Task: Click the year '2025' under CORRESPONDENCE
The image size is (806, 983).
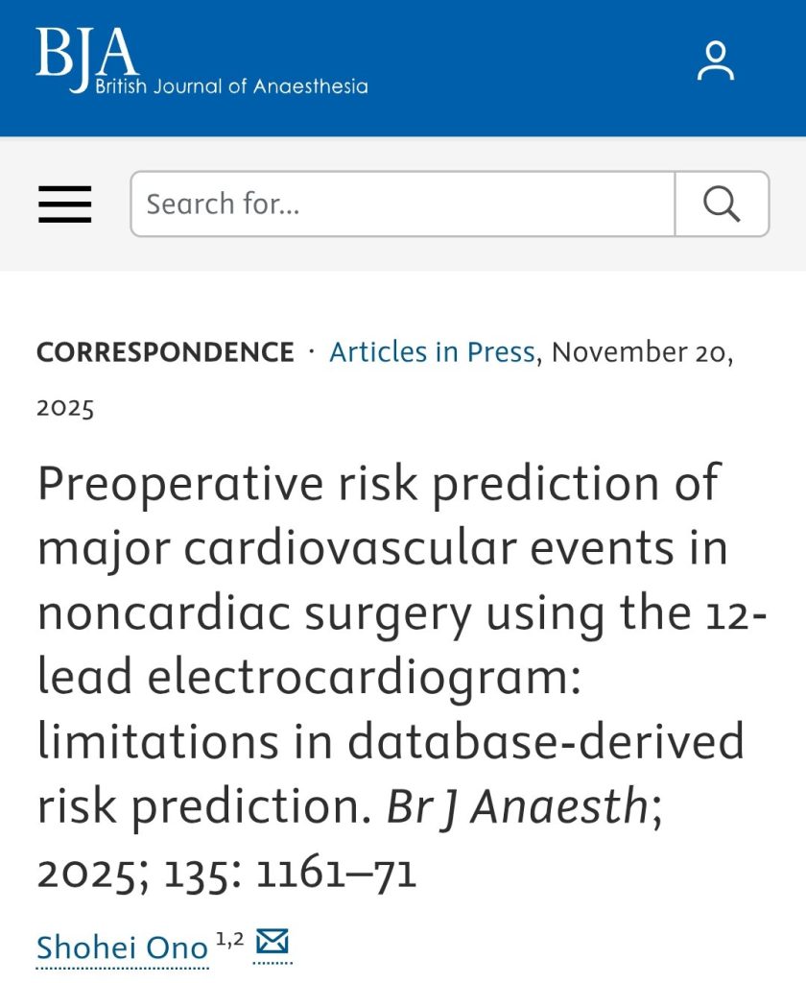Action: coord(65,407)
